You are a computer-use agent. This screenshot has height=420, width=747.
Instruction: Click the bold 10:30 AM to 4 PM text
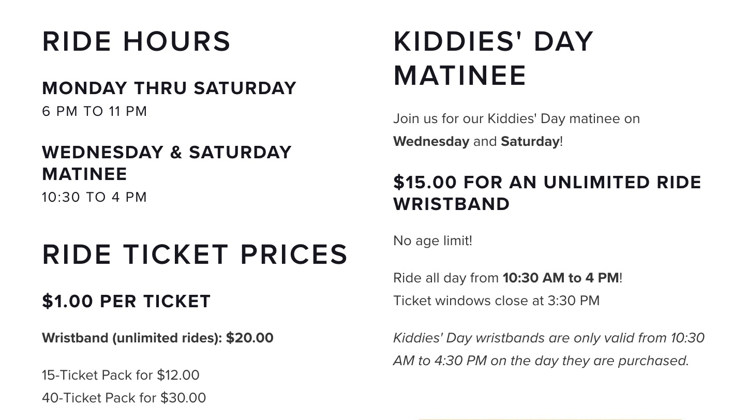(x=561, y=278)
